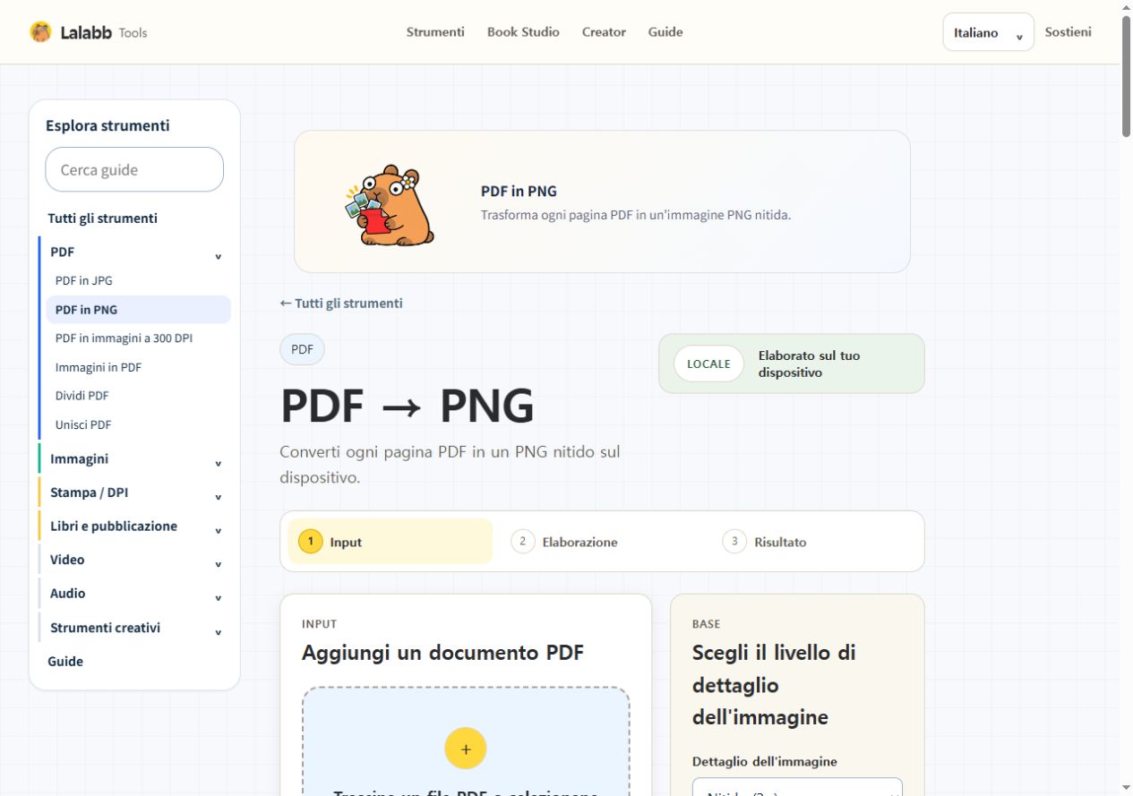The height and width of the screenshot is (796, 1133).
Task: Open the Book Studio menu item
Action: pos(523,32)
